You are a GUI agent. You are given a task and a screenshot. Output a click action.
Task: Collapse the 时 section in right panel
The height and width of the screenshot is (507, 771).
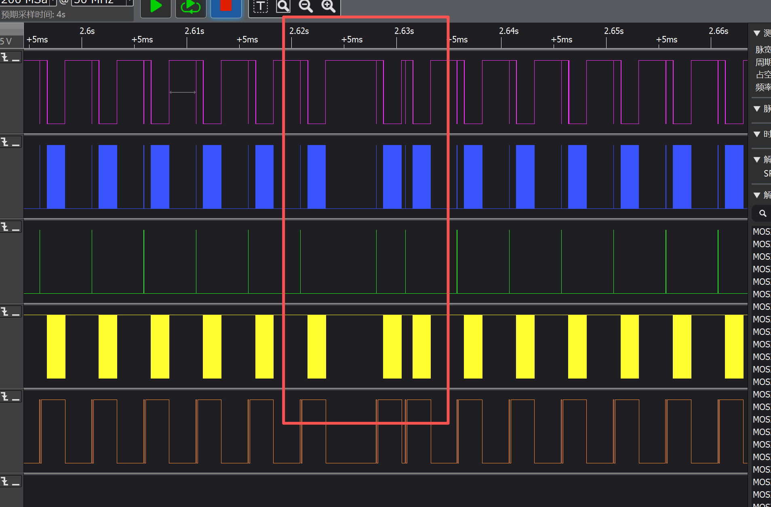(757, 134)
